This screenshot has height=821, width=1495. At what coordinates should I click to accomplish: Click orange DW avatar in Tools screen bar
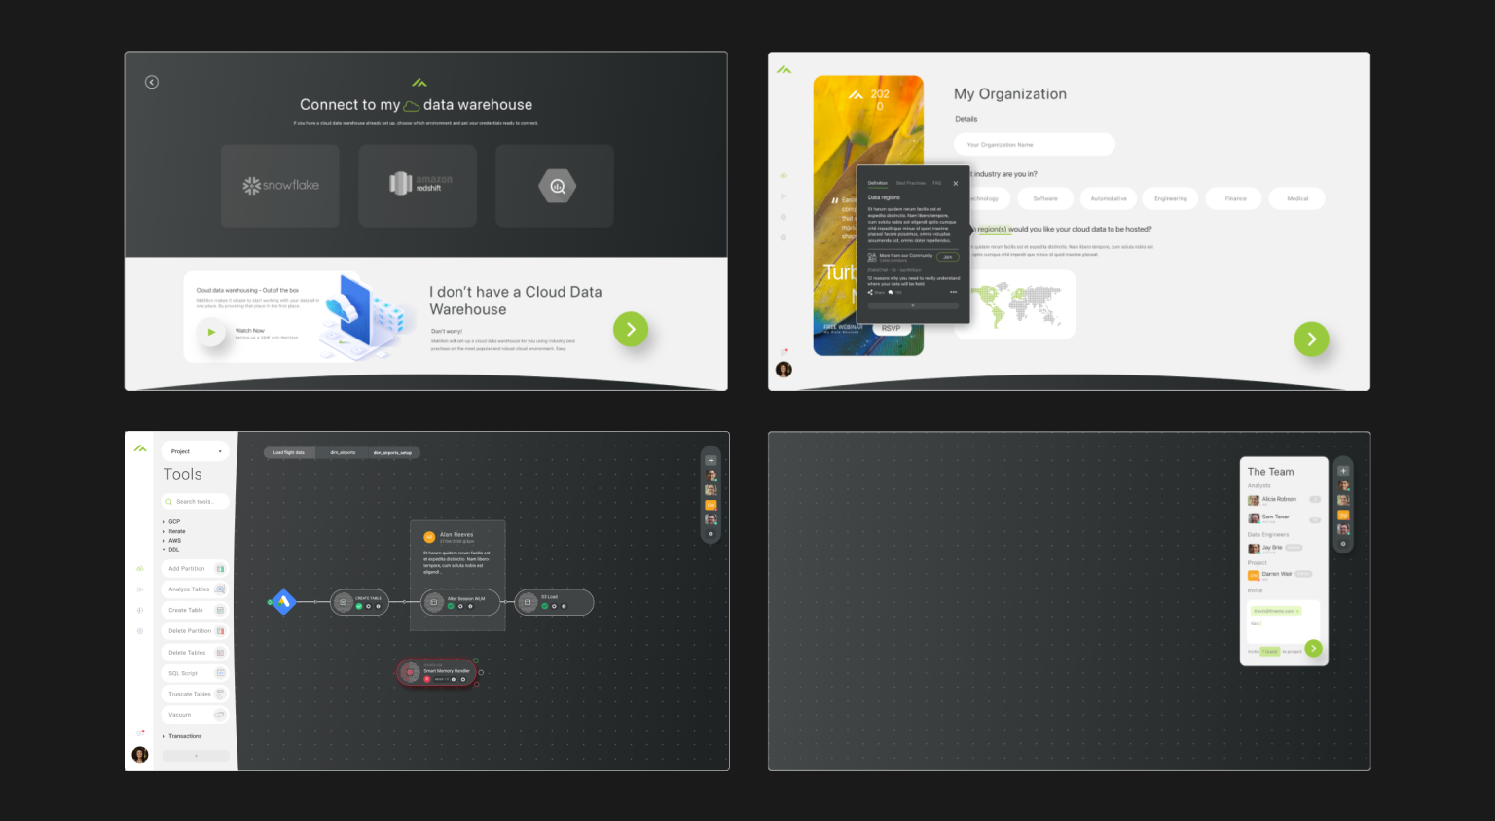pos(711,505)
